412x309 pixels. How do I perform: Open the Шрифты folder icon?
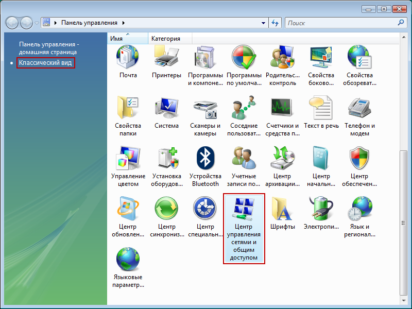point(282,209)
